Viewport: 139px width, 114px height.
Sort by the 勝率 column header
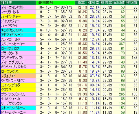[x=81, y=3]
